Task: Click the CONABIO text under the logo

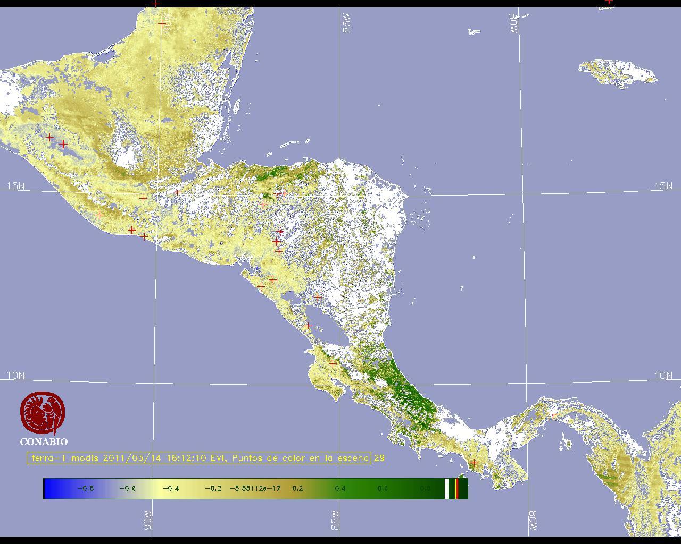Action: [x=44, y=442]
